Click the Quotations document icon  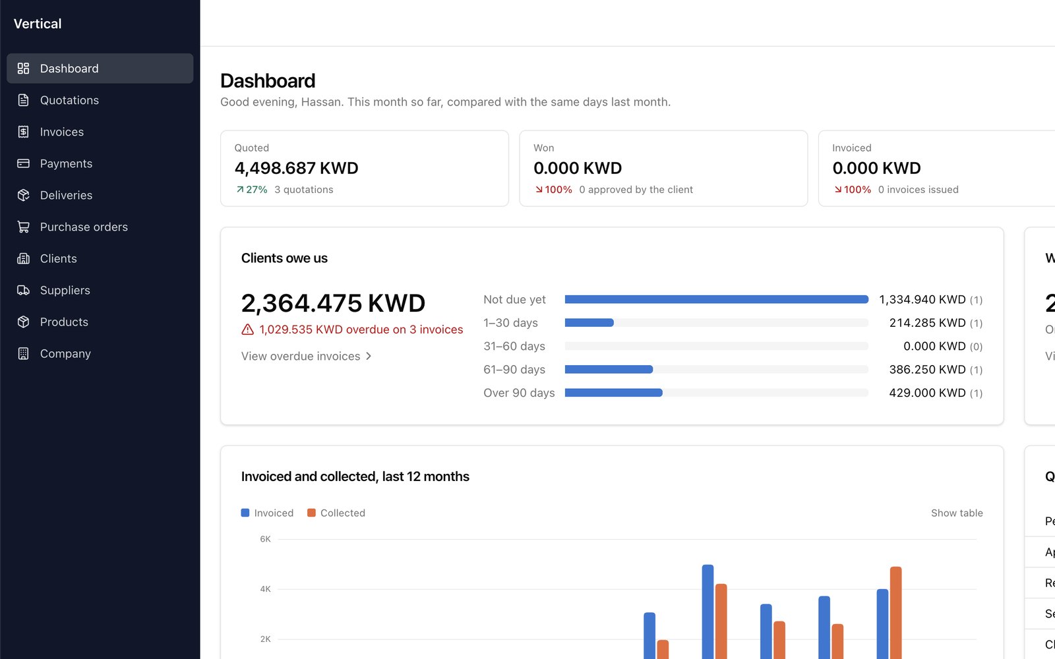pyautogui.click(x=23, y=100)
